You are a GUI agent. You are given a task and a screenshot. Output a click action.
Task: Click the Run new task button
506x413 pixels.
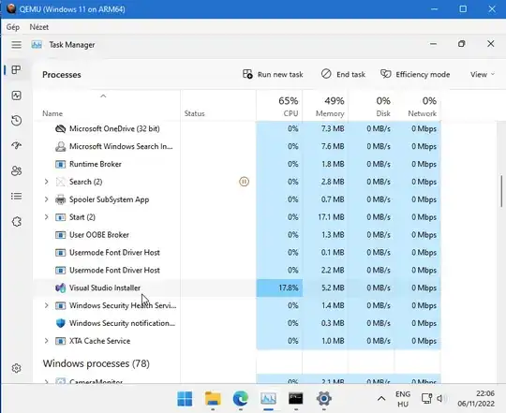pyautogui.click(x=273, y=75)
